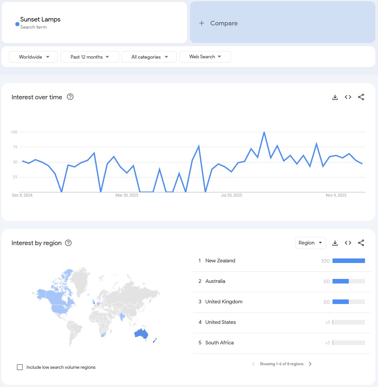This screenshot has height=387, width=378.
Task: Edit the Sunset Lamps search term
Action: coord(40,20)
